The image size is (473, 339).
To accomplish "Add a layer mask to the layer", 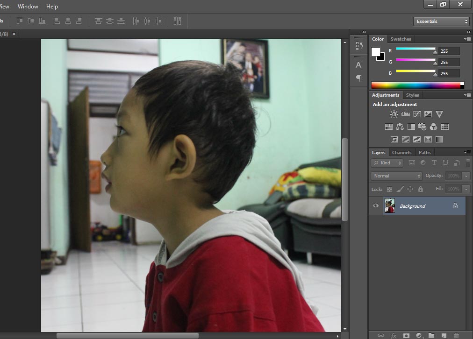I will [x=406, y=335].
